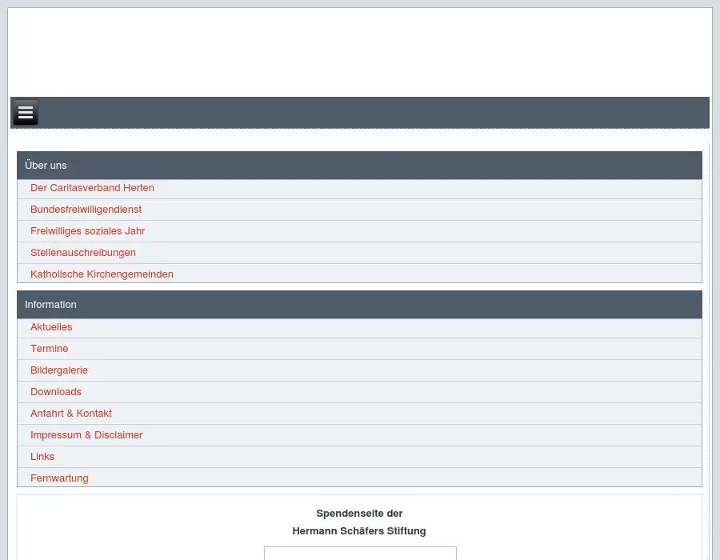
Task: Click the Fernwartung link
Action: click(x=59, y=478)
